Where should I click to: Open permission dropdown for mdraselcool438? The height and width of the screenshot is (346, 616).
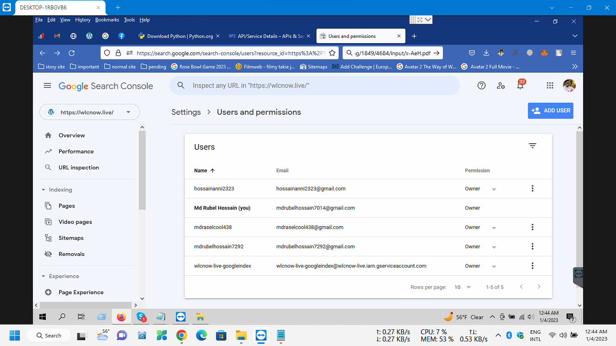click(x=493, y=228)
